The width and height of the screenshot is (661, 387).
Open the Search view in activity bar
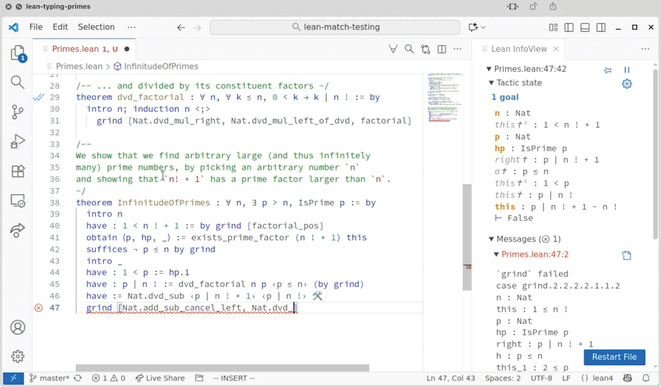pos(17,82)
